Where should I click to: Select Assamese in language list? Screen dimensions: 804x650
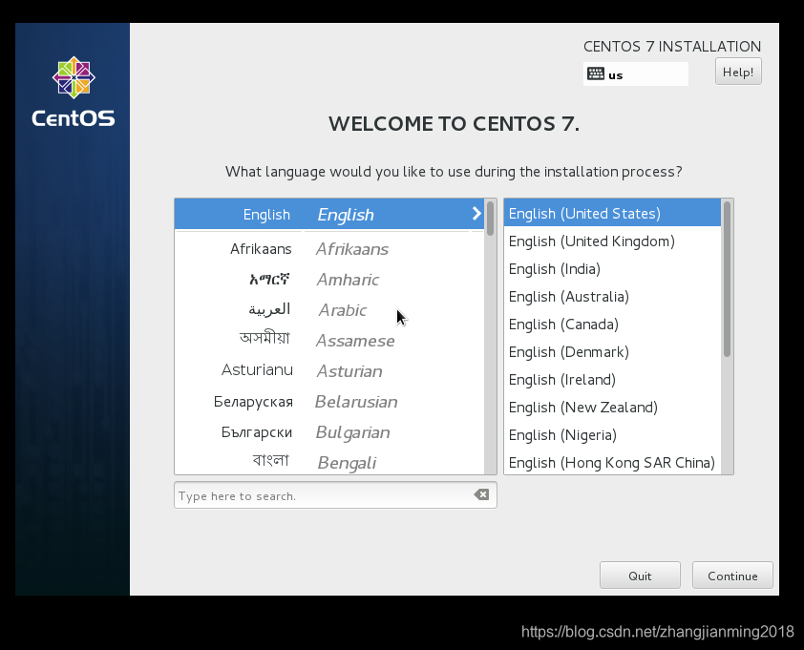(329, 341)
